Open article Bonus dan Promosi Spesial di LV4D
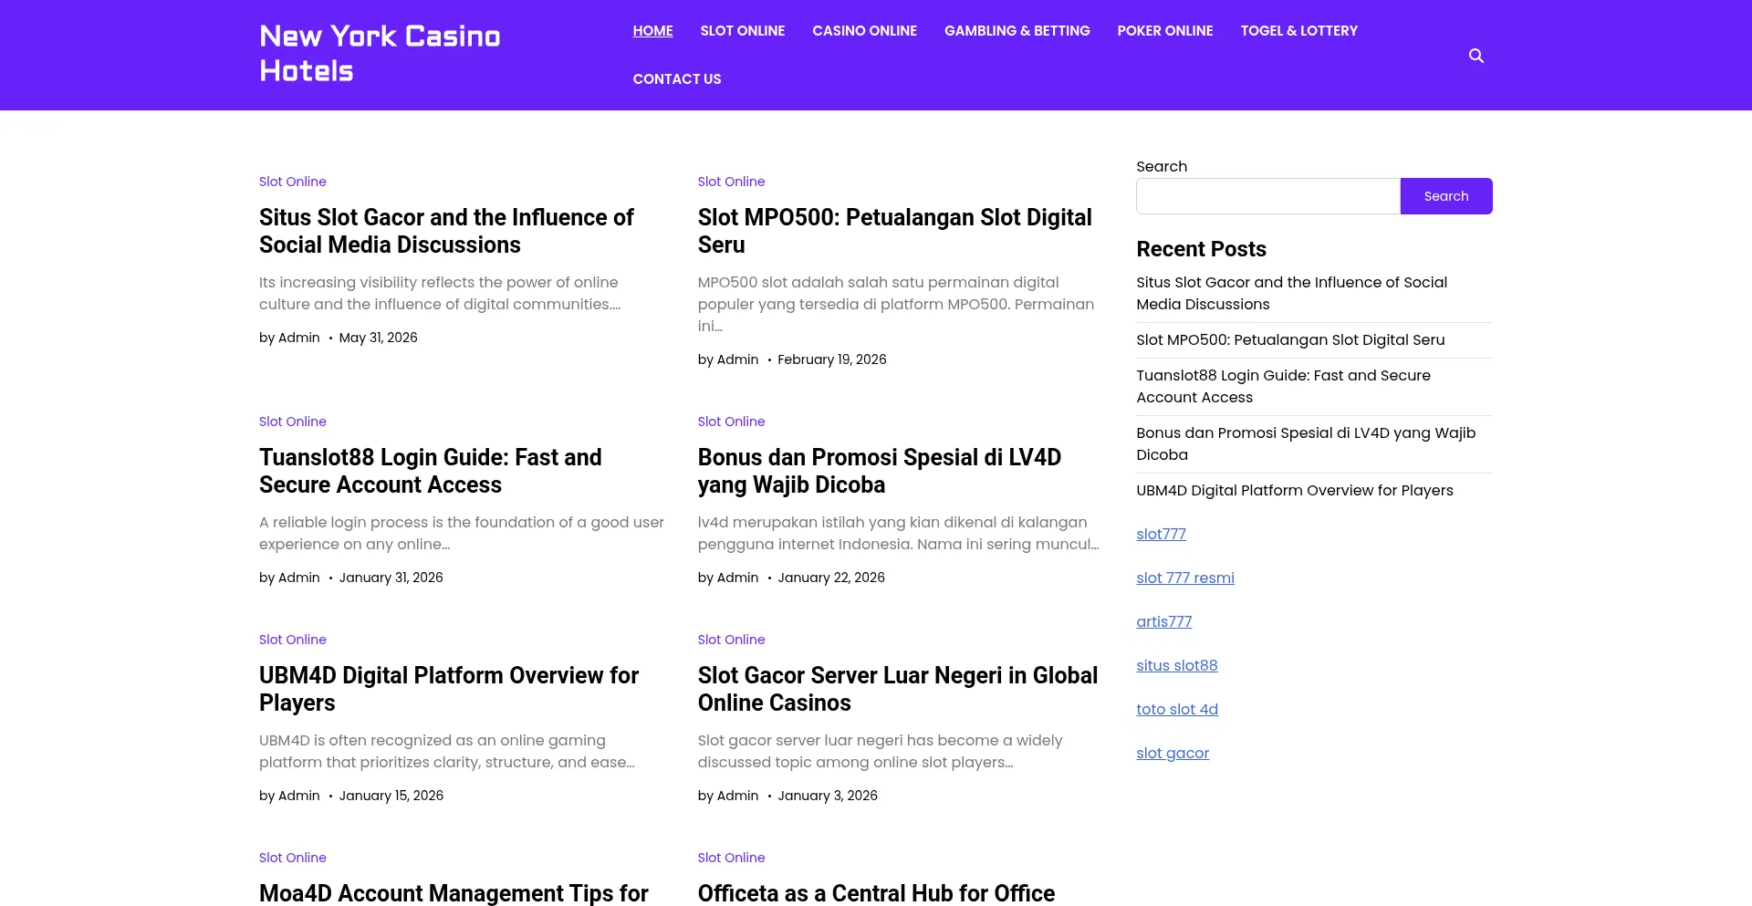This screenshot has width=1752, height=906. [x=880, y=471]
